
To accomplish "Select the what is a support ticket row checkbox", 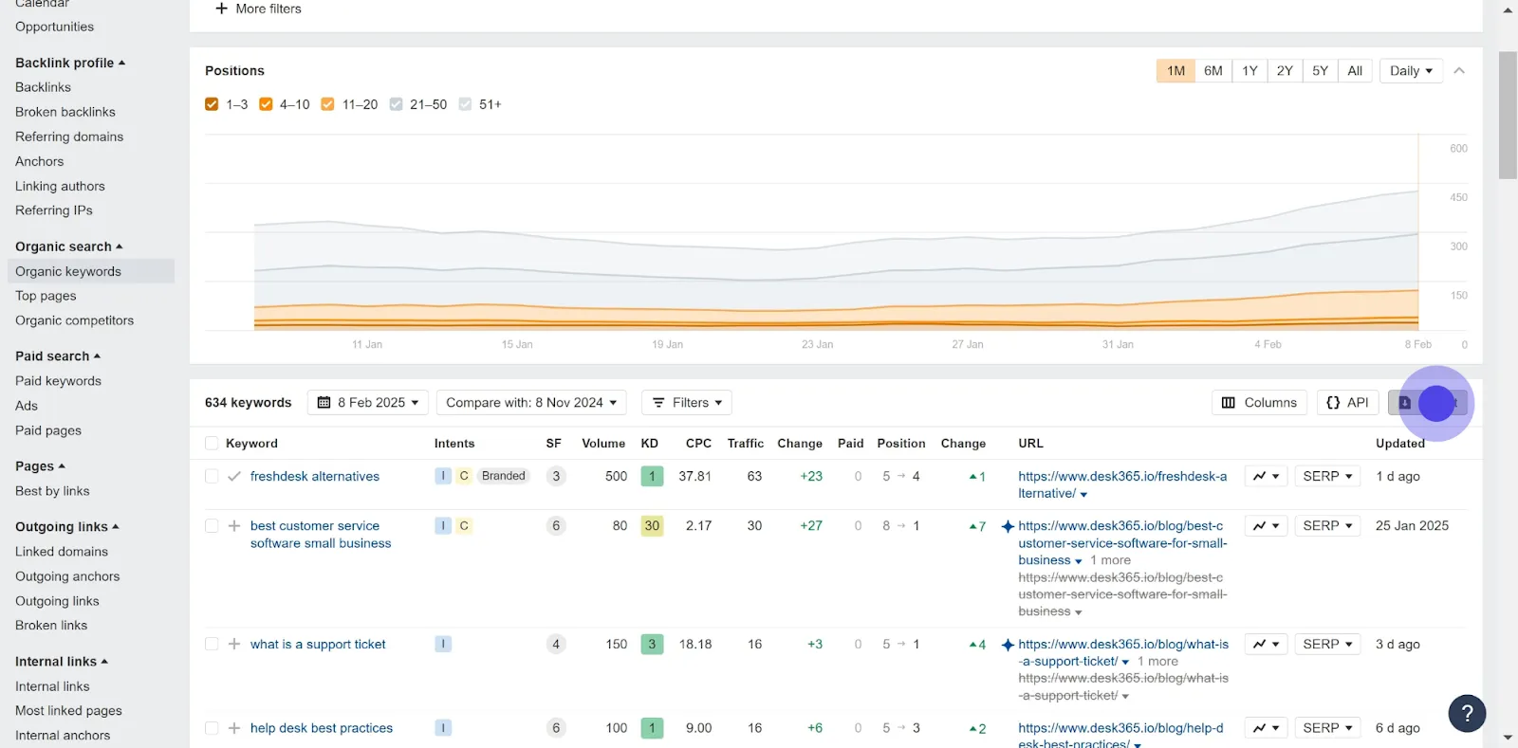I will coord(212,644).
